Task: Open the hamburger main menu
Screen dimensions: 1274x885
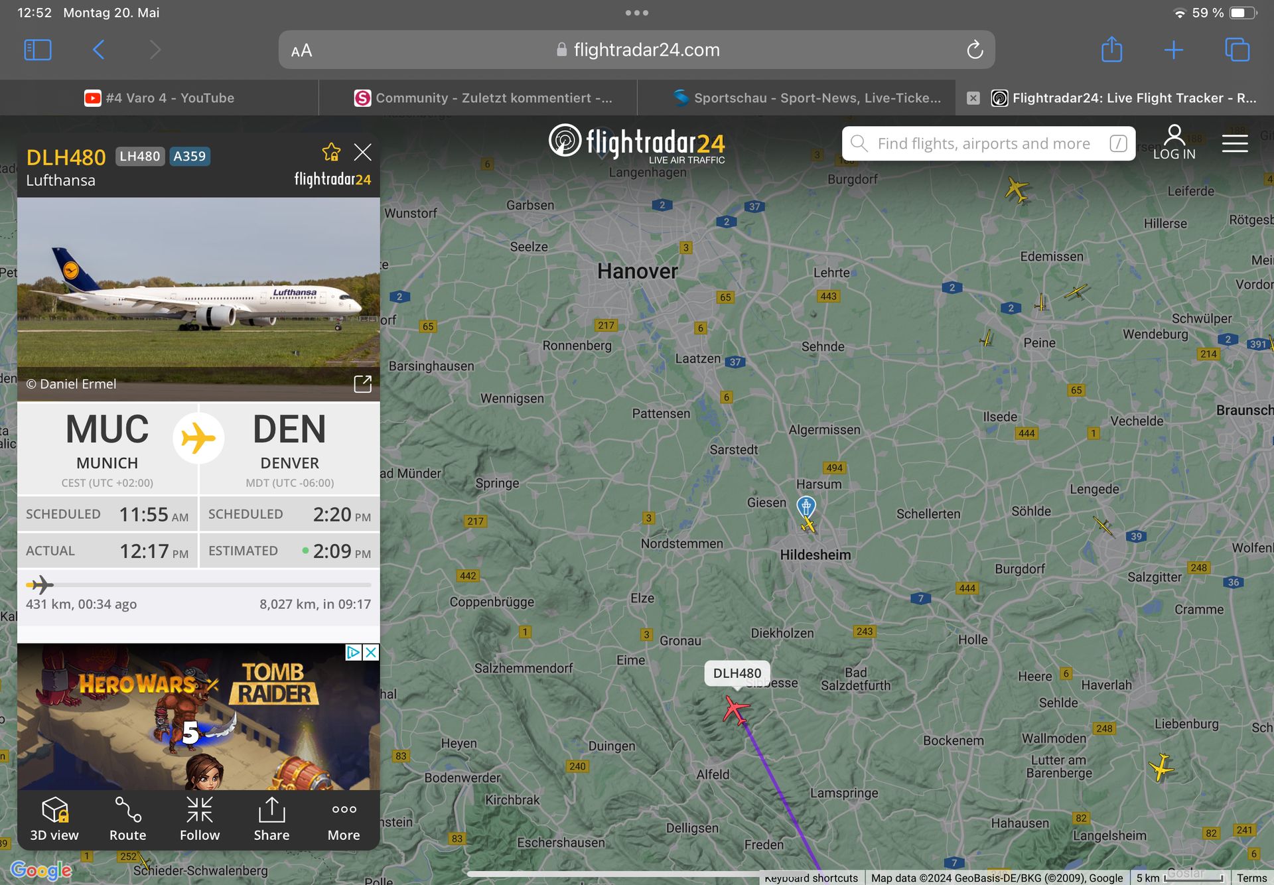Action: point(1234,143)
